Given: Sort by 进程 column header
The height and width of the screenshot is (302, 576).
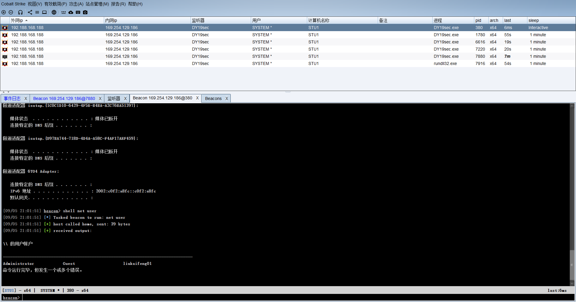Looking at the screenshot, I should (x=453, y=20).
